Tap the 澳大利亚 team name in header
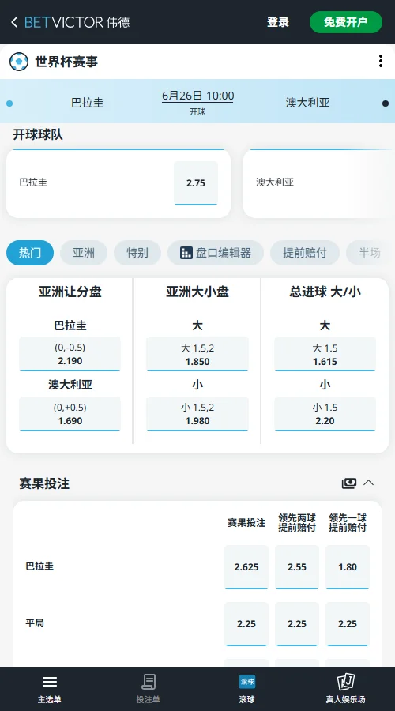 (307, 103)
